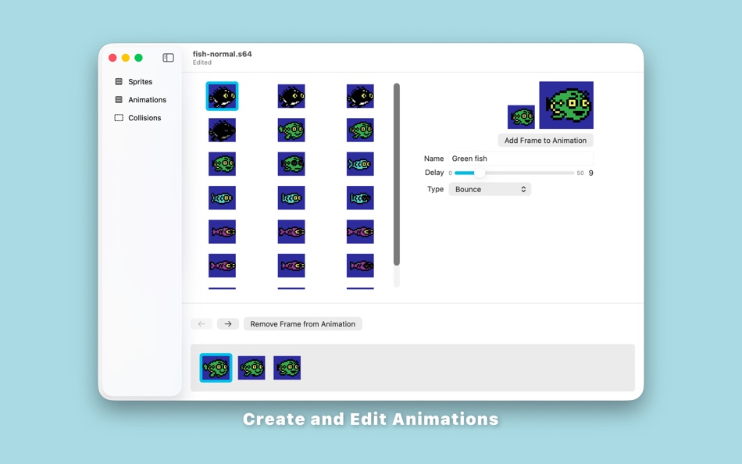Image resolution: width=742 pixels, height=464 pixels.
Task: Click the right arrow to move frame forward
Action: pos(227,323)
